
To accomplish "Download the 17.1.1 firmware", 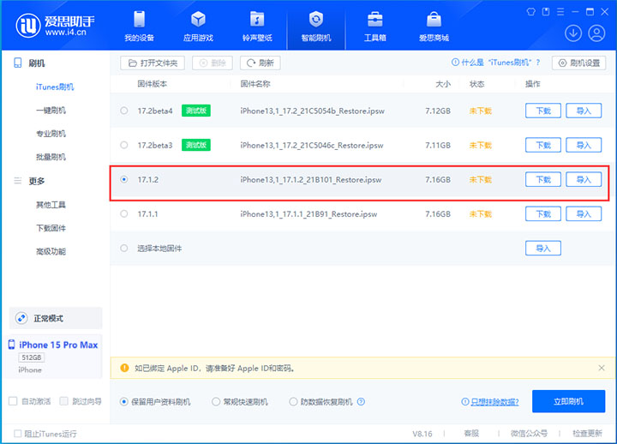I will pos(543,213).
